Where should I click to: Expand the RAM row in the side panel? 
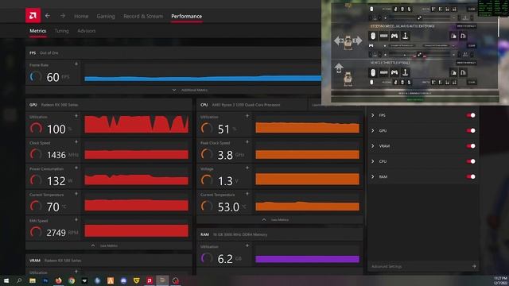[373, 176]
